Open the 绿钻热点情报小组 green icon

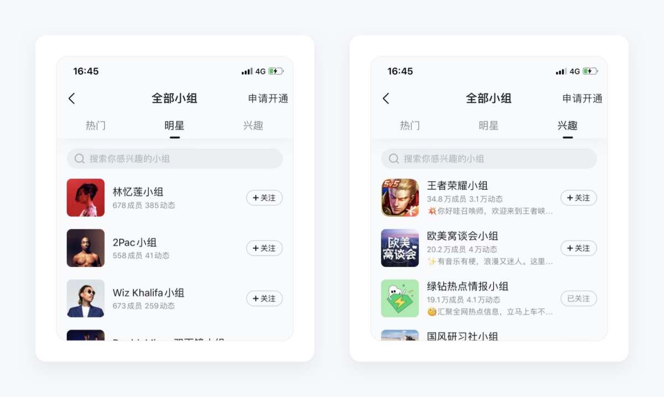click(400, 298)
